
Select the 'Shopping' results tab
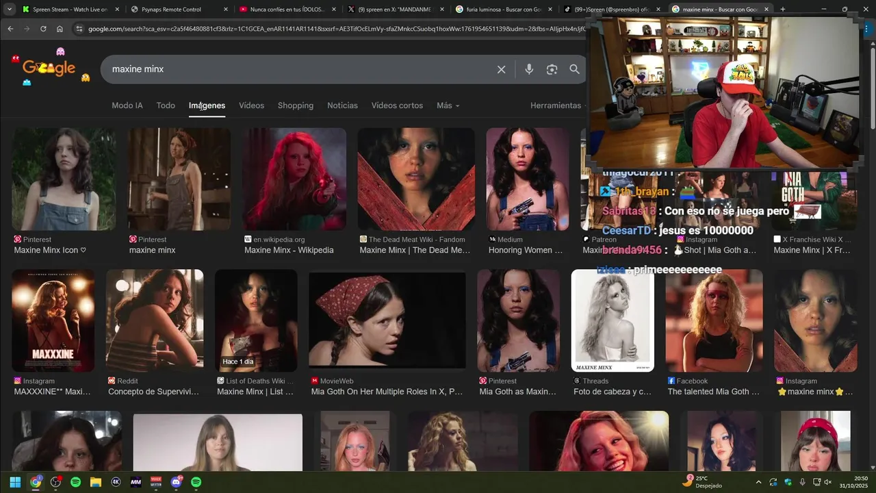click(x=296, y=105)
